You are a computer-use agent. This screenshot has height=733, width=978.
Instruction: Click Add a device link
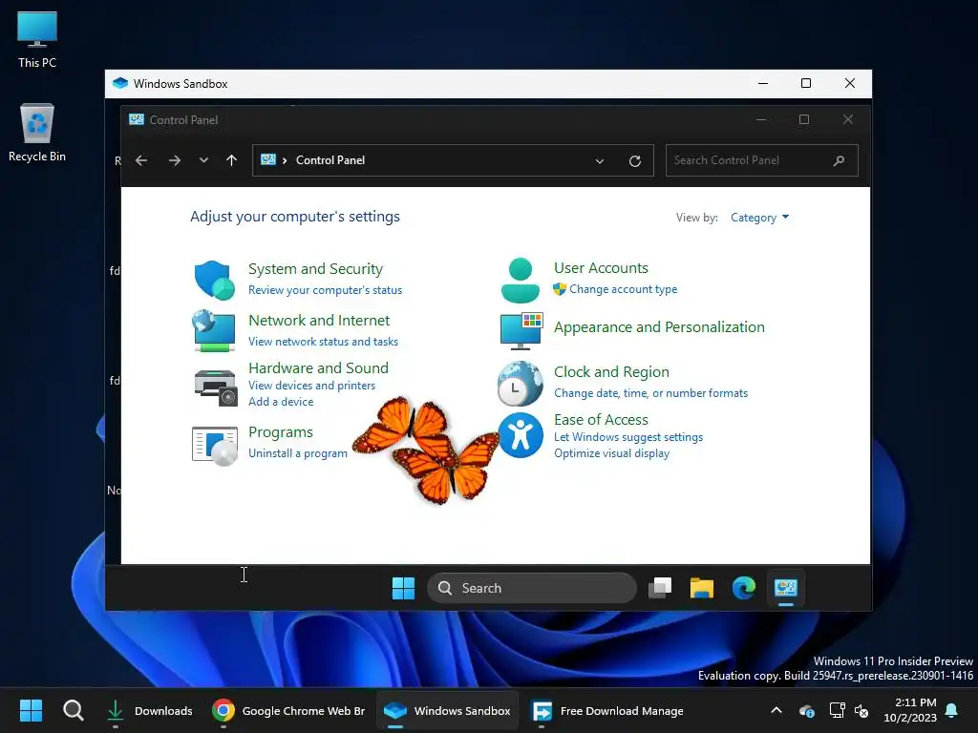click(281, 402)
